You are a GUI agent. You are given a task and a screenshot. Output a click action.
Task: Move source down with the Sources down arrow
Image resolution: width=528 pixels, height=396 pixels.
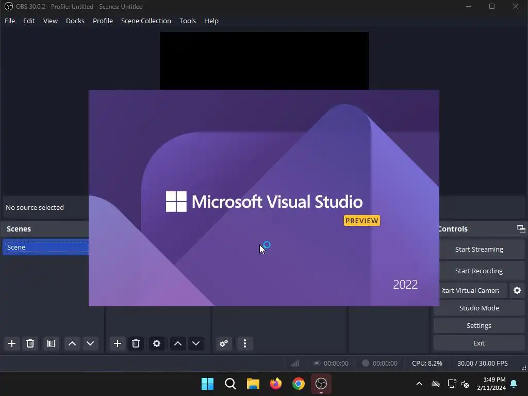196,343
